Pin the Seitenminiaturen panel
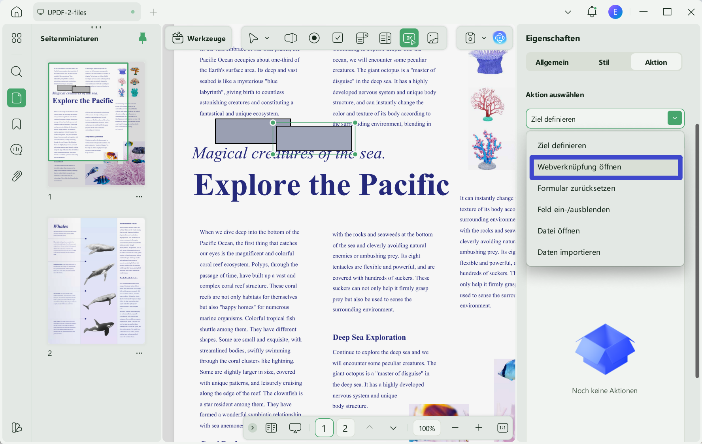 (143, 38)
